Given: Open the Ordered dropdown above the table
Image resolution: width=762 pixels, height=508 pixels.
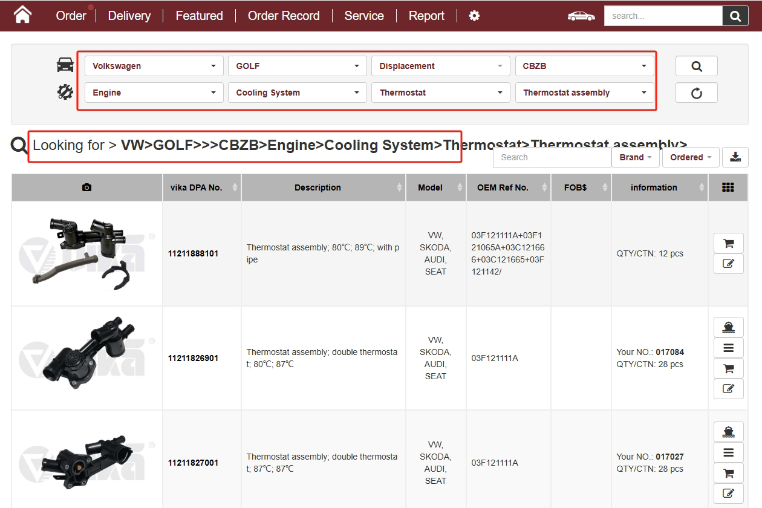Looking at the screenshot, I should 690,157.
